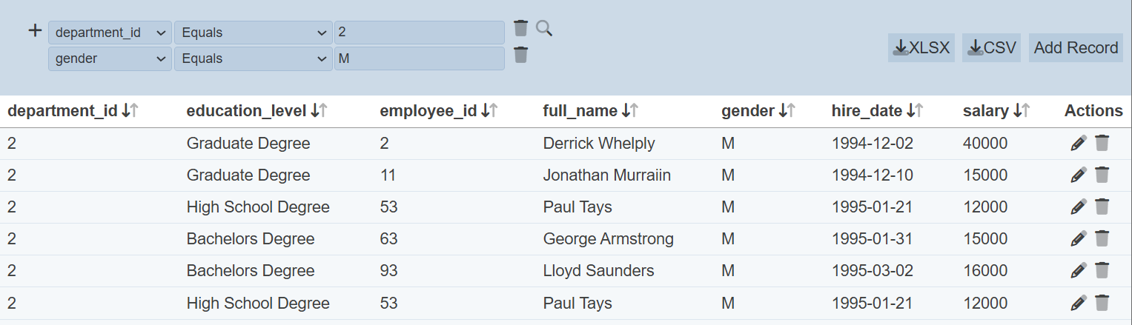Sort by the education_level column header
This screenshot has width=1132, height=325.
point(319,111)
